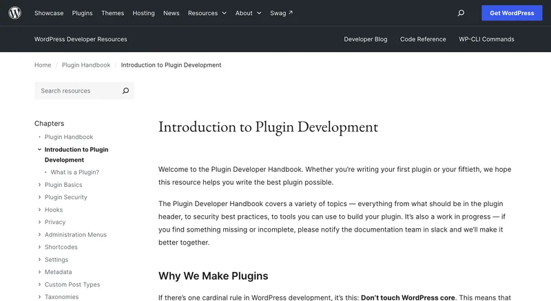Select Introduction to Plugin Development chapter link
This screenshot has height=301, width=551.
[x=76, y=155]
